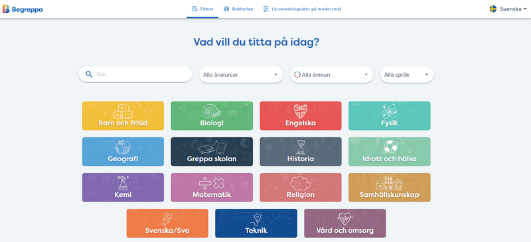Open the Samhällskunskap subject card
This screenshot has width=531, height=242.
(x=390, y=188)
